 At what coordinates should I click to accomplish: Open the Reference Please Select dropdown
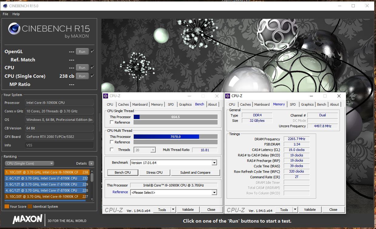point(214,193)
